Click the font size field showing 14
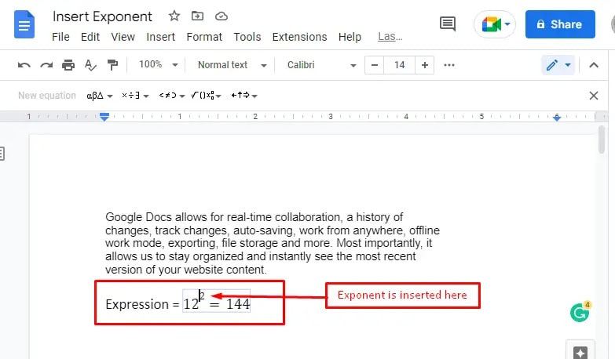Image resolution: width=615 pixels, height=359 pixels. pos(399,65)
